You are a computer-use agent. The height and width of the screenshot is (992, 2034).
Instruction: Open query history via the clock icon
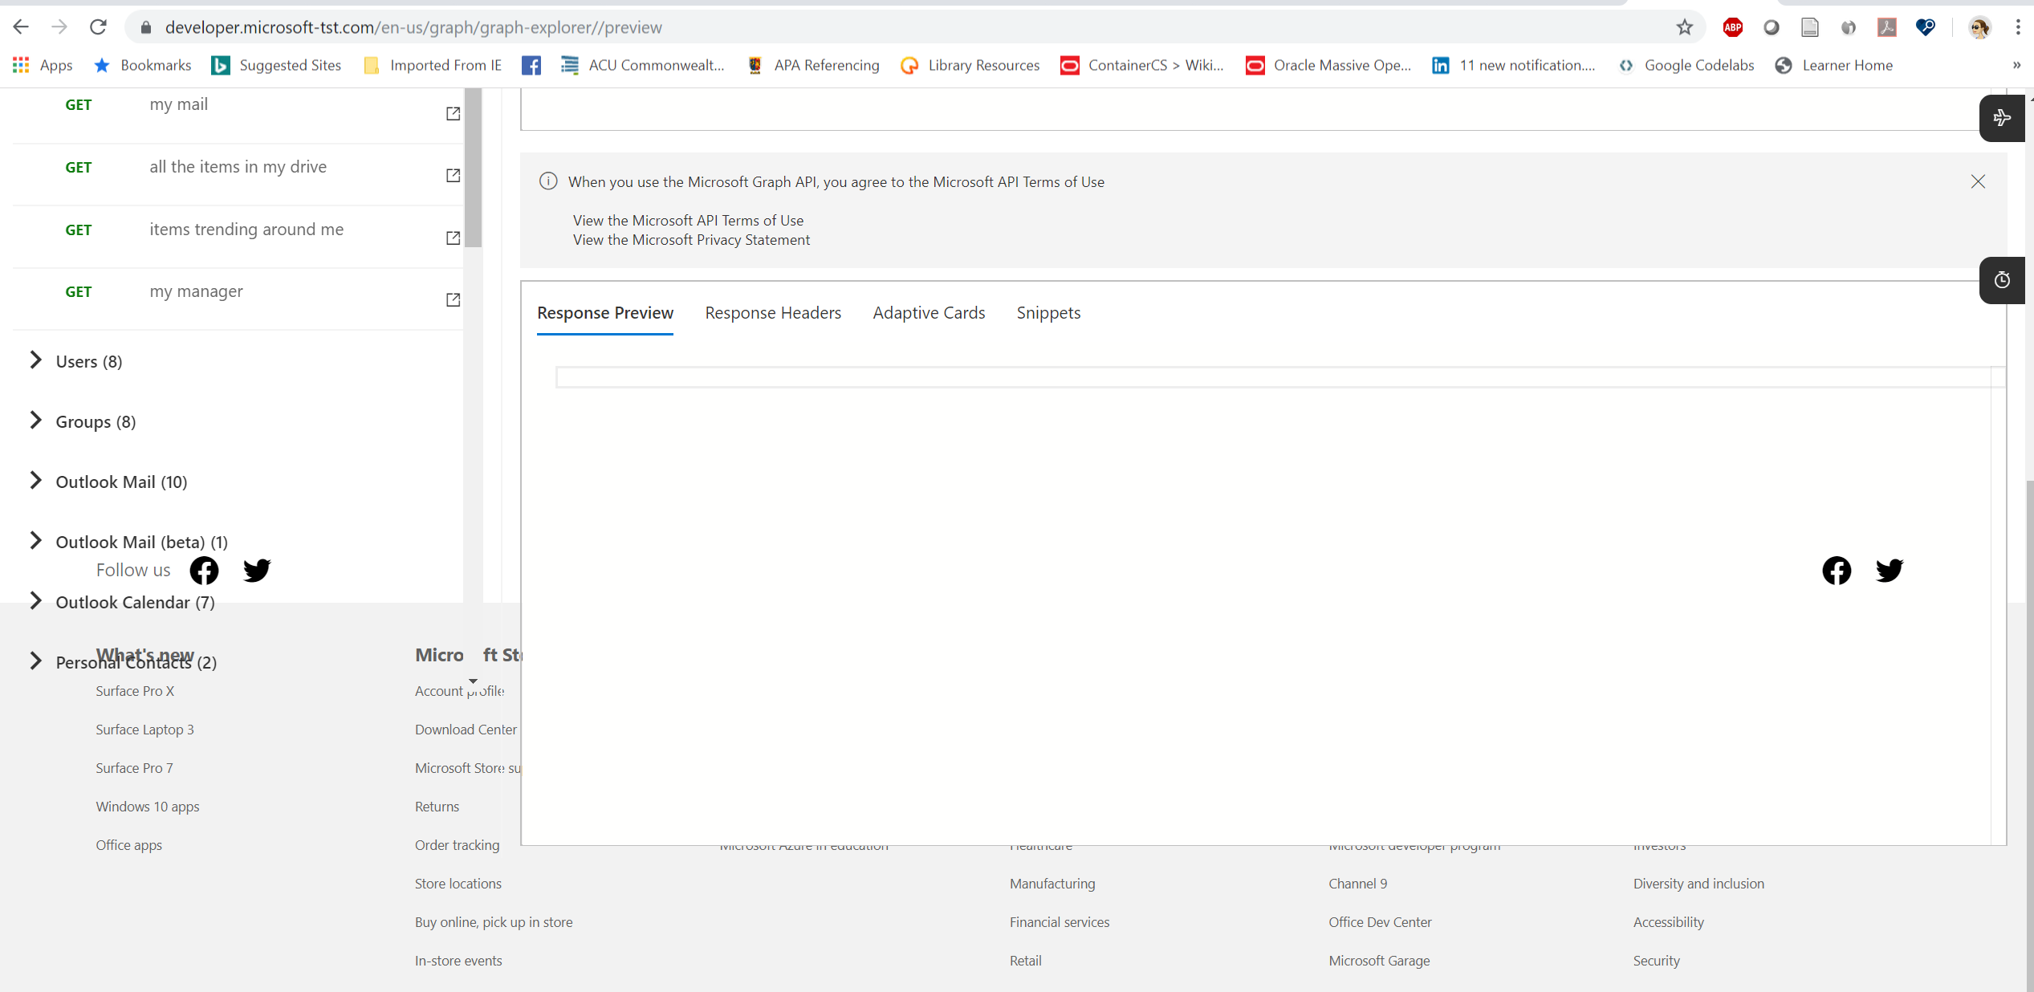tap(2002, 280)
